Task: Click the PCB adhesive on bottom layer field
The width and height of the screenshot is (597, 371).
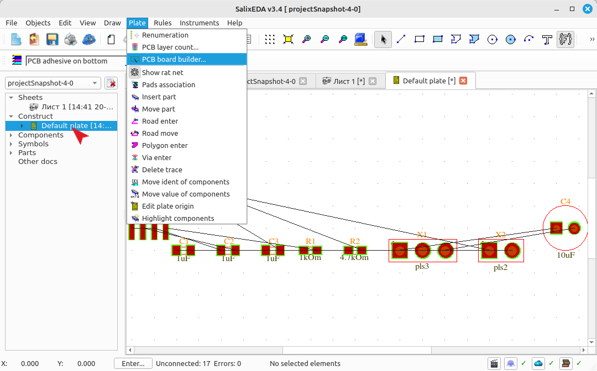Action: point(76,61)
